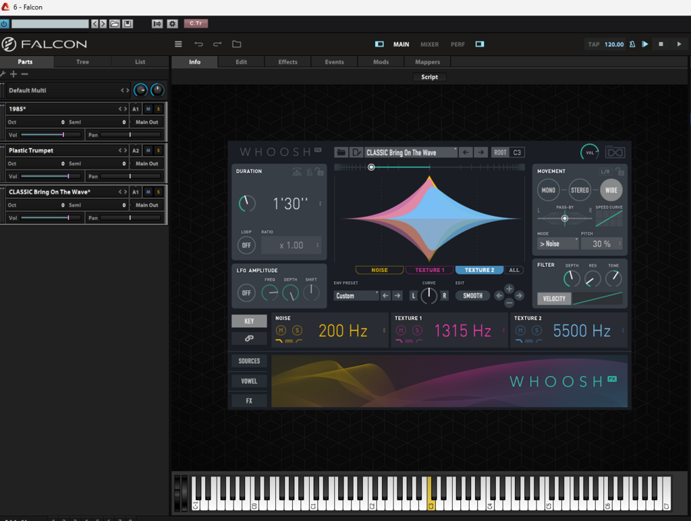Toggle the LOOP off button
Screen dimensions: 691x521
[246, 245]
